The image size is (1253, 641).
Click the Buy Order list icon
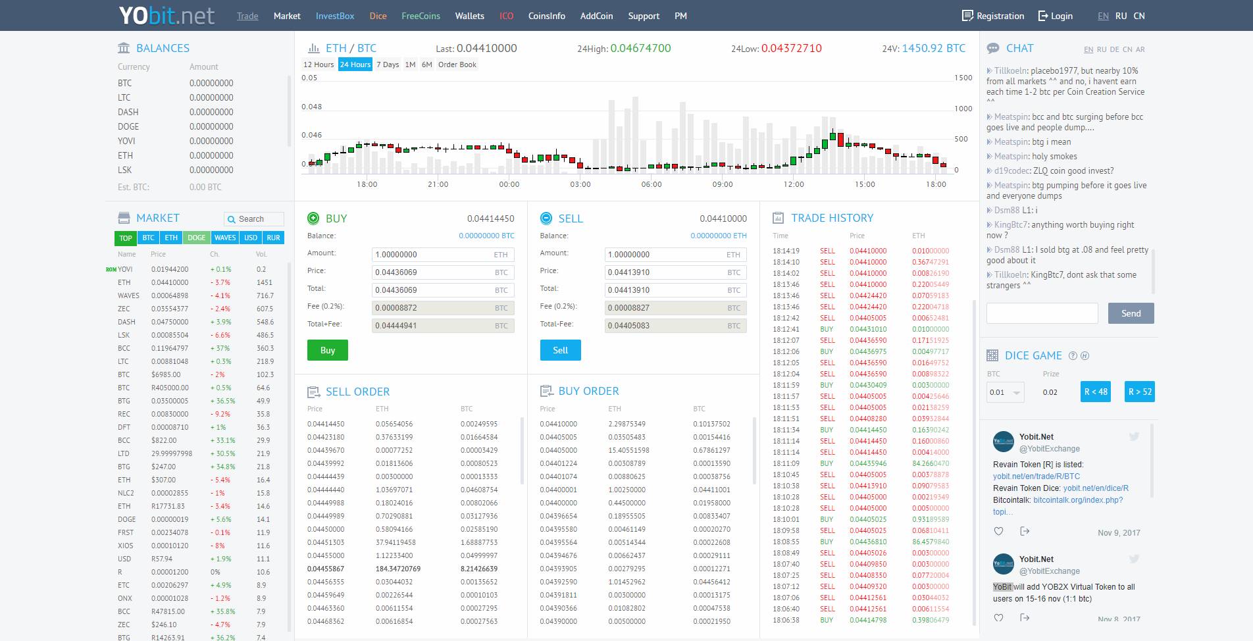click(x=546, y=391)
